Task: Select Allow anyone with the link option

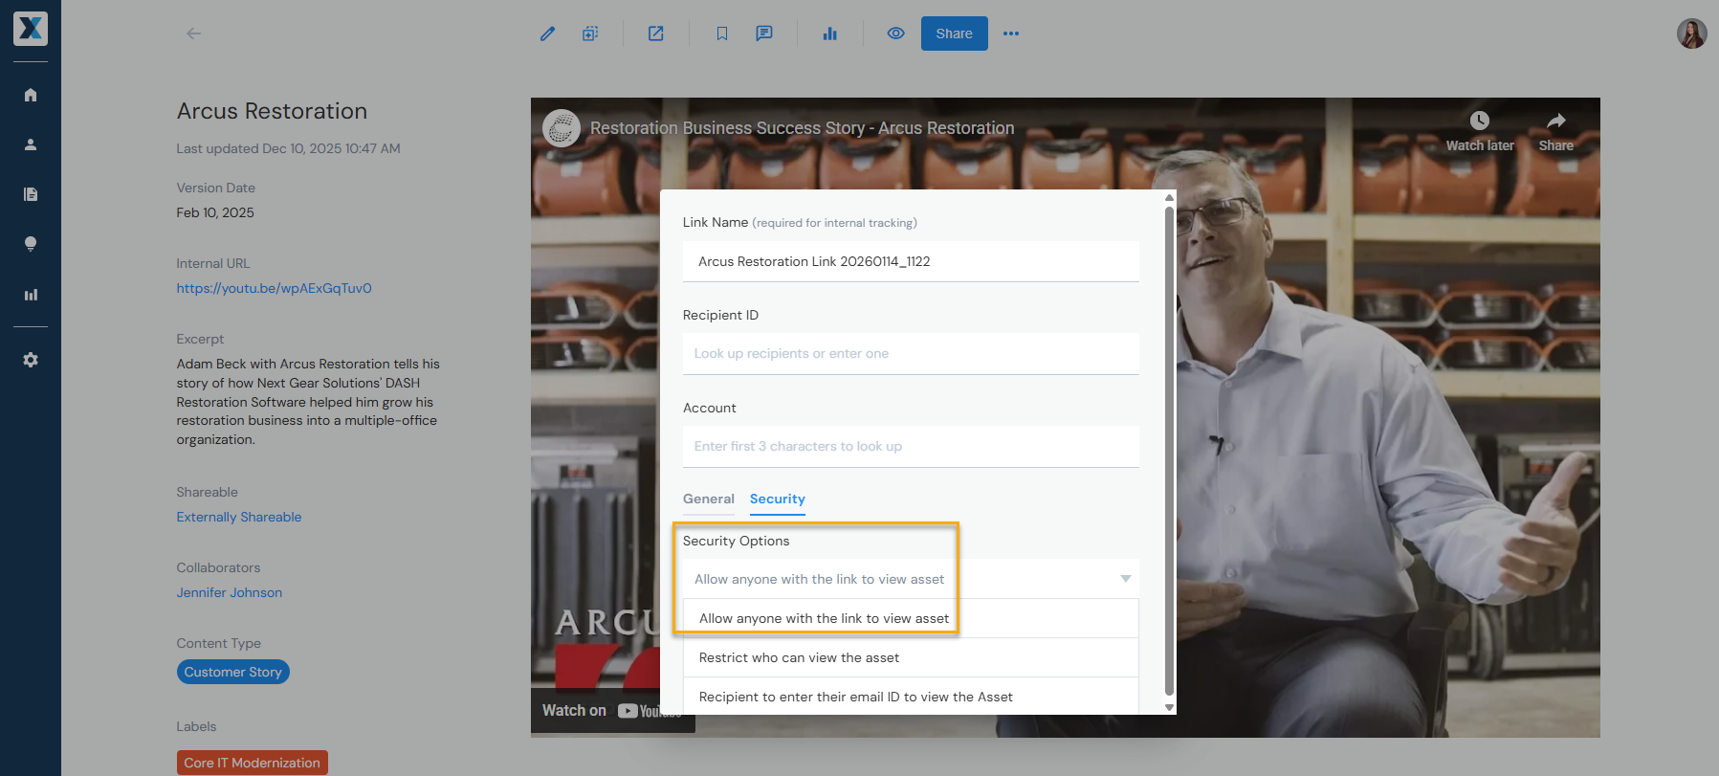Action: [911, 618]
